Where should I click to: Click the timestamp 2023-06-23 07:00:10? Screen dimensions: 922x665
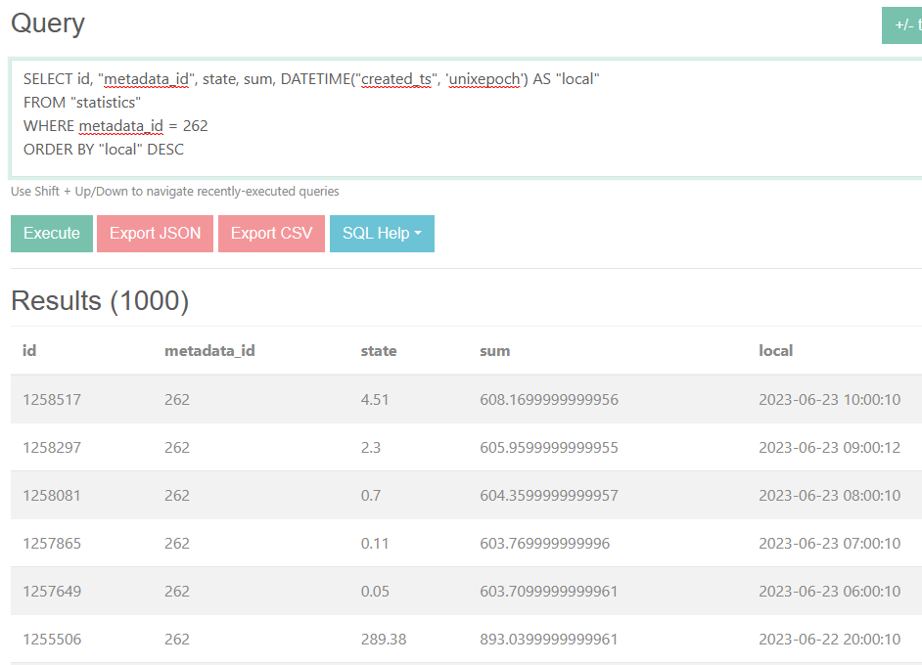(x=830, y=544)
